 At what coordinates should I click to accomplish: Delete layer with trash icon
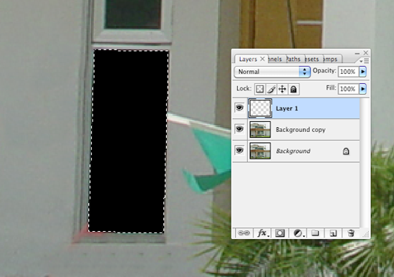[351, 233]
